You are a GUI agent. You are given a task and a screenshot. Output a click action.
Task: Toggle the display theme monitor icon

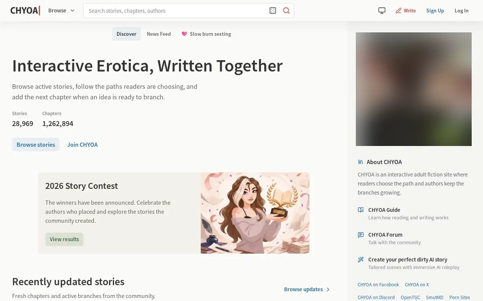[382, 11]
